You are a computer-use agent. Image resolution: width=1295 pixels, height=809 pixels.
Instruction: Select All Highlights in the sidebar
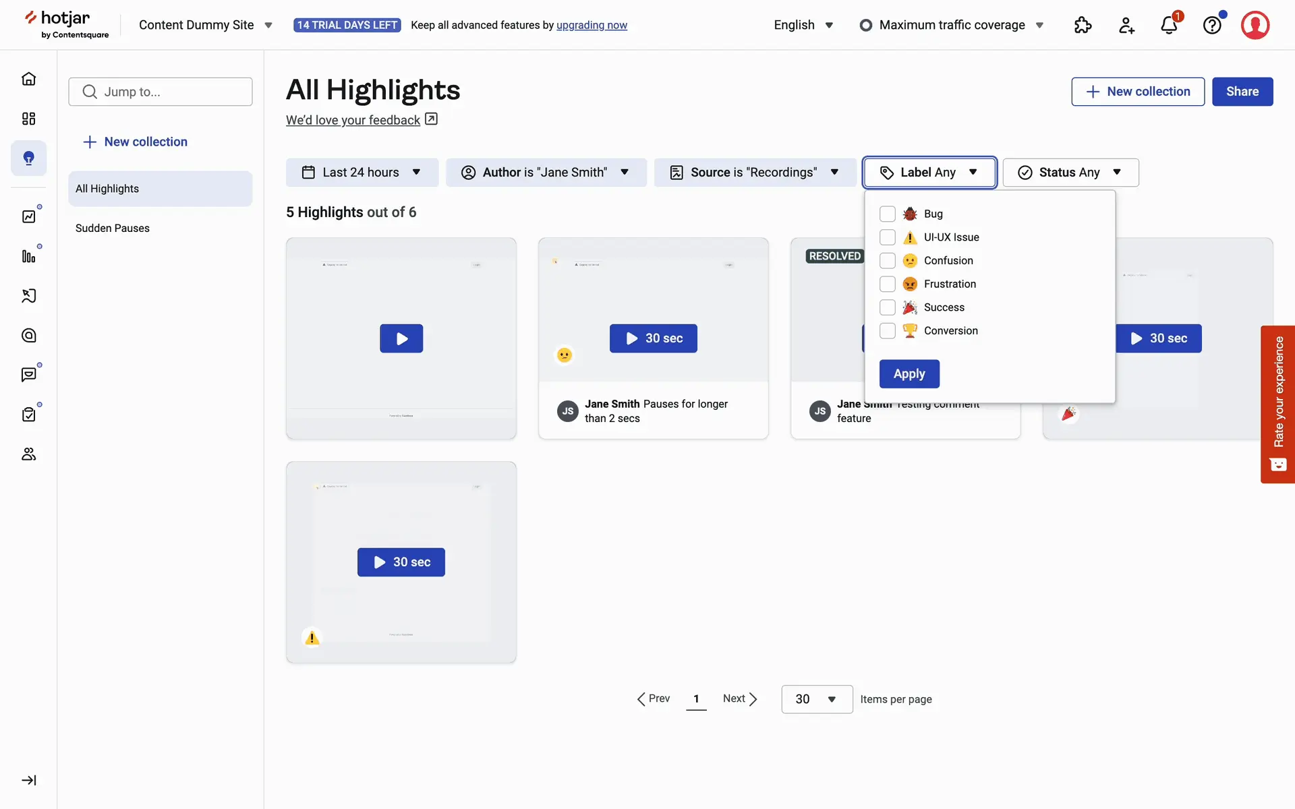[107, 189]
